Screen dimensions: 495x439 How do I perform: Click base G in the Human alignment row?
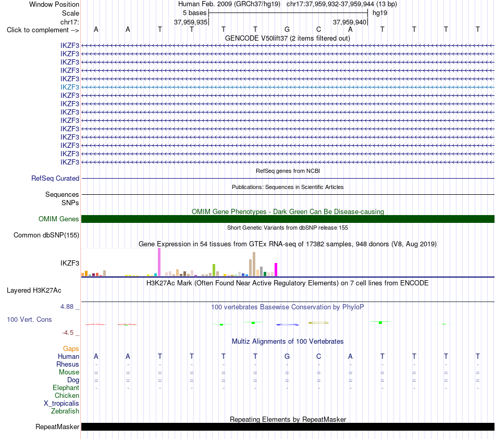[287, 356]
